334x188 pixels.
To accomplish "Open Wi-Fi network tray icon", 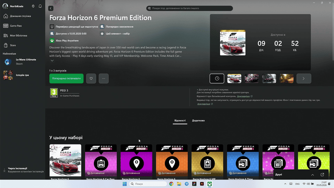I will point(304,184).
